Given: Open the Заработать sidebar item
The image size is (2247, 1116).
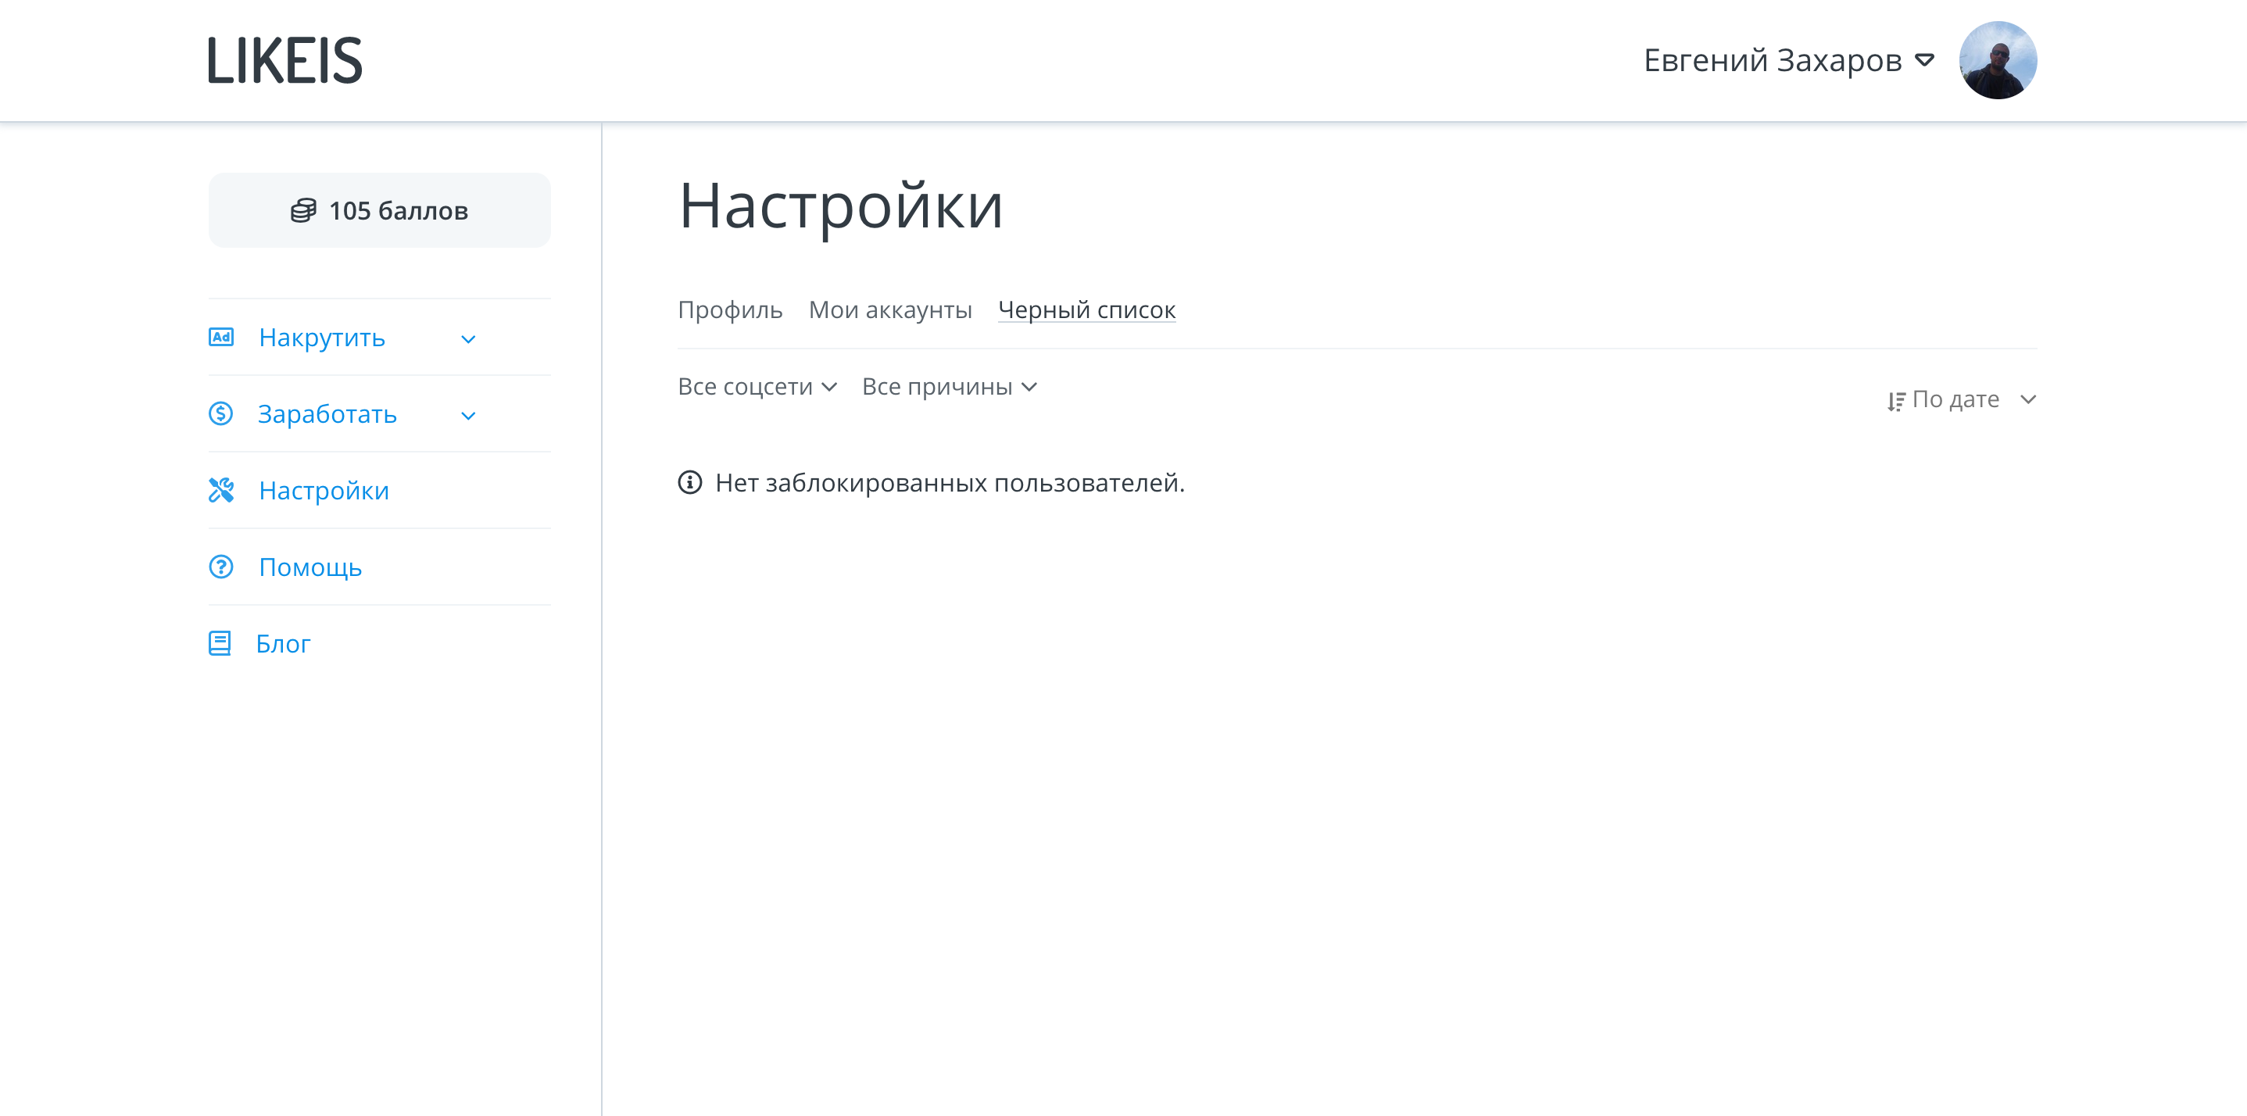Looking at the screenshot, I should [x=327, y=413].
